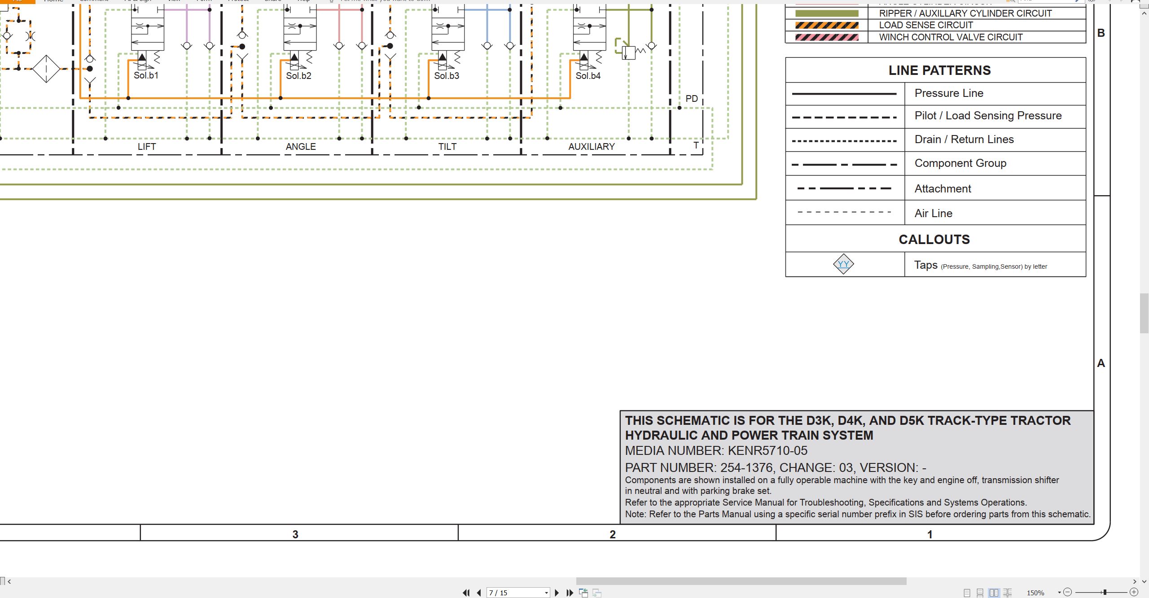Open the page number dropdown
Screen dimensions: 1149x598
[546, 593]
